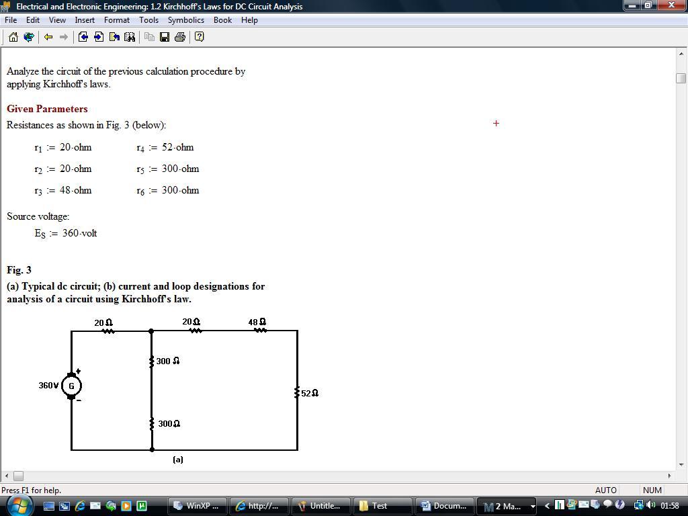Click the globe web toolbar icon
The width and height of the screenshot is (688, 516).
point(29,37)
